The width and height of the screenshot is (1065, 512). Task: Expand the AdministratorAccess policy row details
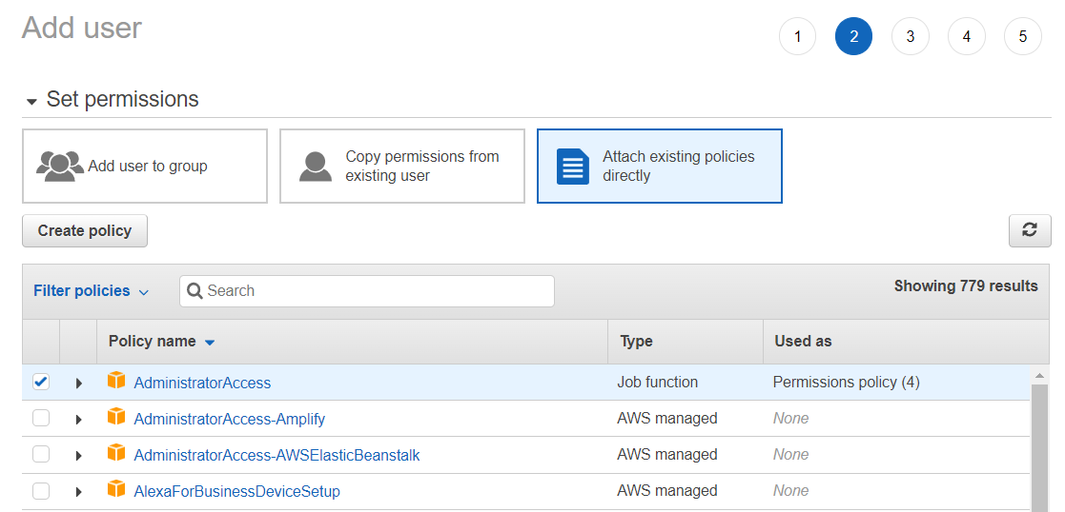click(x=79, y=383)
